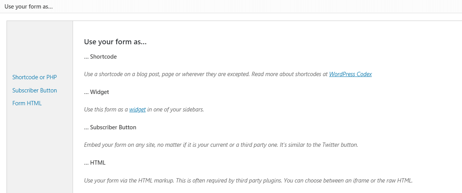
Task: Click the bold content heading 'Use your form as...'
Action: pos(115,42)
